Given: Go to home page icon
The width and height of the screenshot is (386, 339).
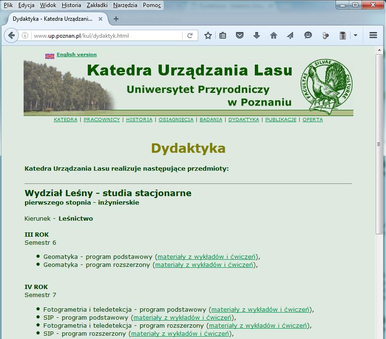Looking at the screenshot, I should [274, 35].
